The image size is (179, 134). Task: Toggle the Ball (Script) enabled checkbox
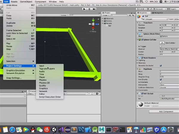tap(142, 94)
